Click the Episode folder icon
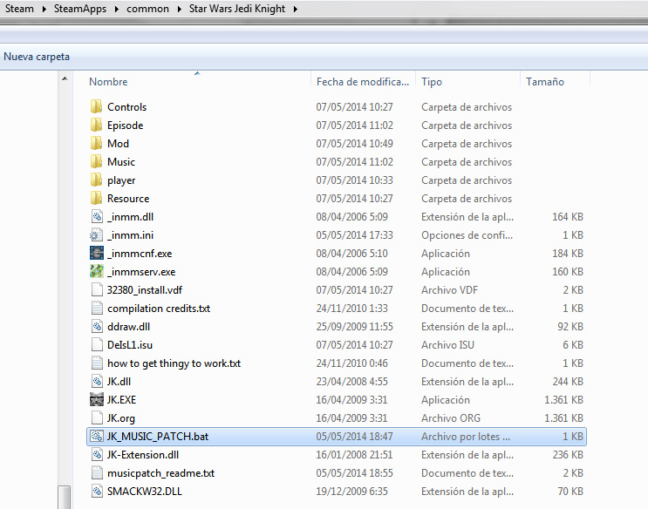Viewport: 648px width, 509px height. pos(96,125)
